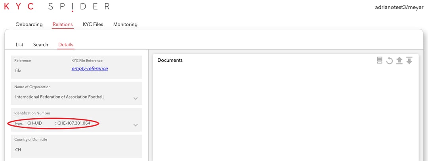This screenshot has width=428, height=161.
Task: Click the Reference value fifa
Action: point(18,70)
